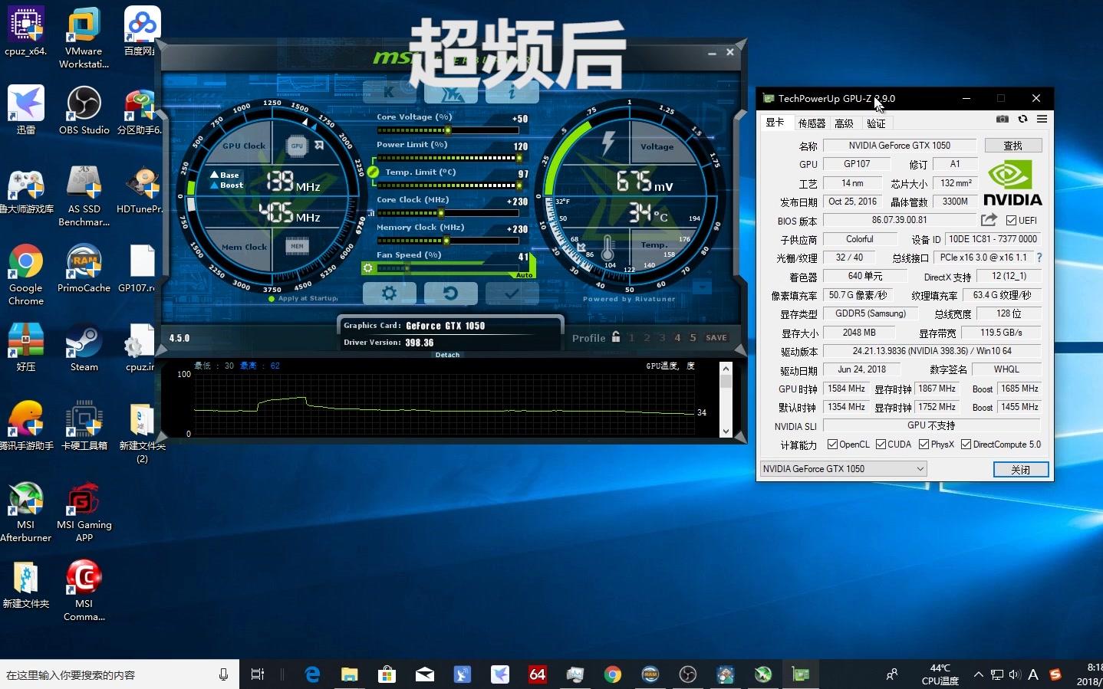Unlock Profile editing via padlock icon

point(617,337)
